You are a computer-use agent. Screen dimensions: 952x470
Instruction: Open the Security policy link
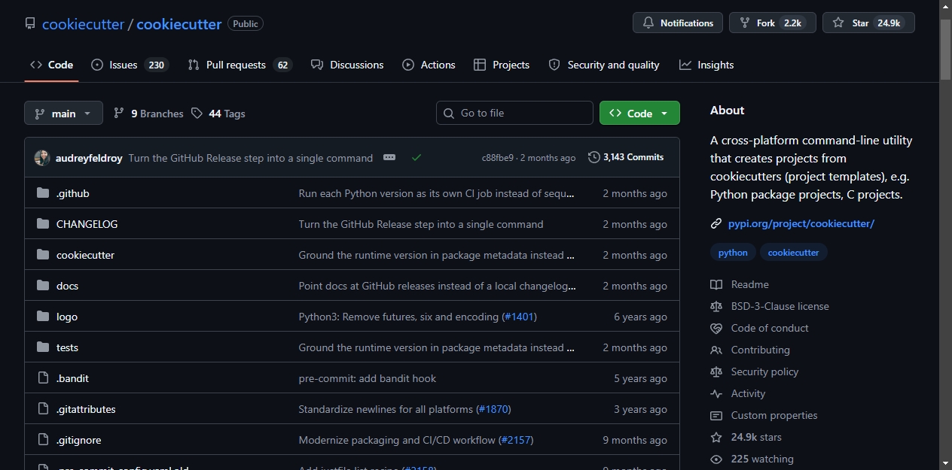(755, 371)
